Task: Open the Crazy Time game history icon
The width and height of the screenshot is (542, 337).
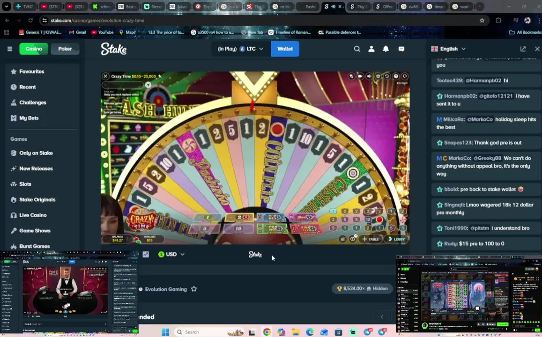Action: [x=387, y=76]
